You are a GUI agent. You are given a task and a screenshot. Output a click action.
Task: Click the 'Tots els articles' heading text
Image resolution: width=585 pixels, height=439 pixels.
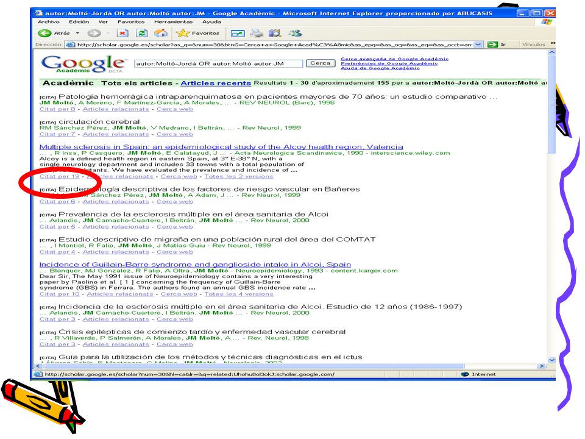click(137, 83)
